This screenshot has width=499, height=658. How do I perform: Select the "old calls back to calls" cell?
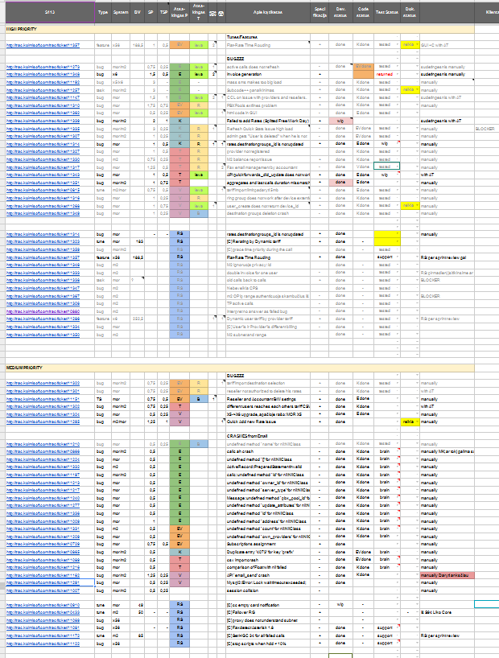[x=268, y=280]
